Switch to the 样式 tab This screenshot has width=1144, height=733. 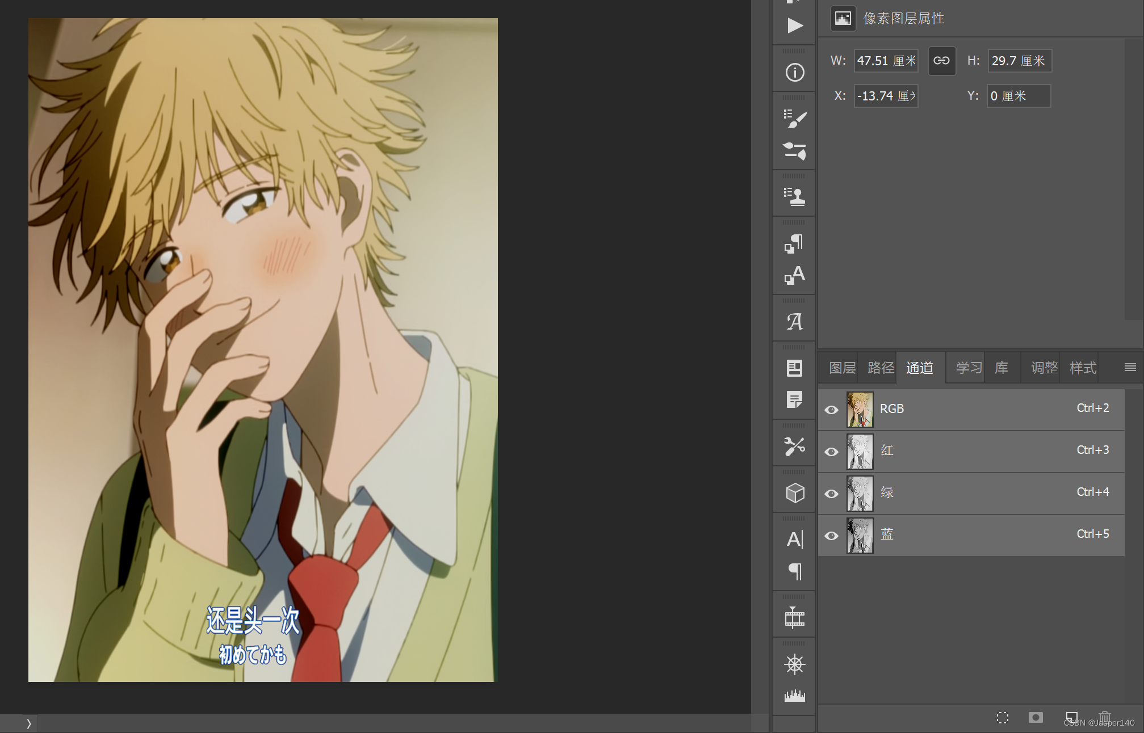coord(1083,368)
